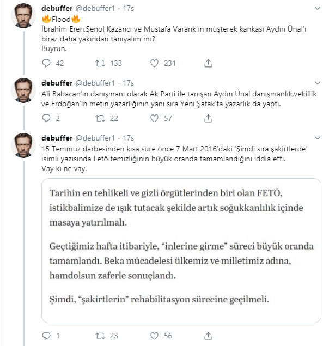Viewport: 329px width, 346px height.
Task: Share the 15 Temmuz tweet
Action: click(208, 336)
